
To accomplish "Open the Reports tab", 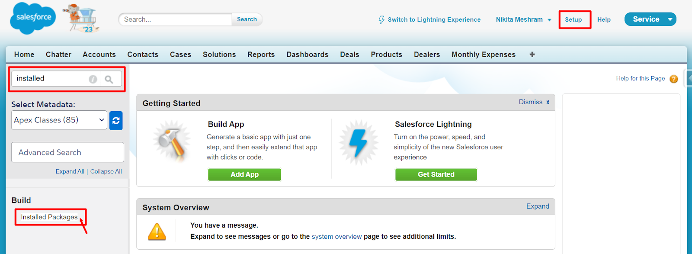I will pyautogui.click(x=261, y=55).
